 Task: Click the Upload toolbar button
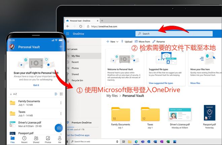[126, 41]
